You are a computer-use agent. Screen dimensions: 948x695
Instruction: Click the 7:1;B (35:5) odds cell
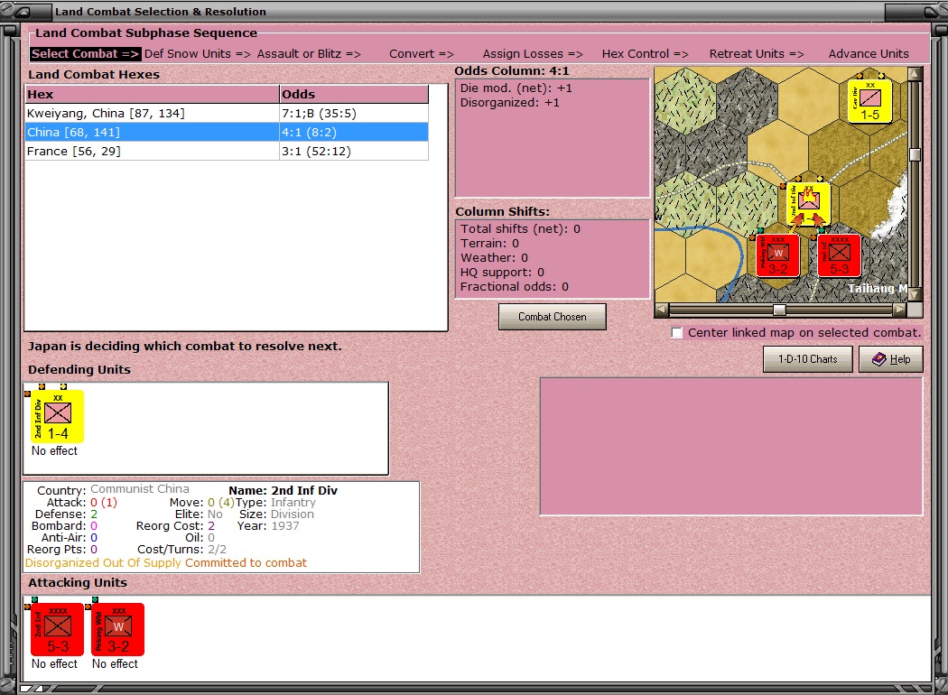tap(354, 113)
